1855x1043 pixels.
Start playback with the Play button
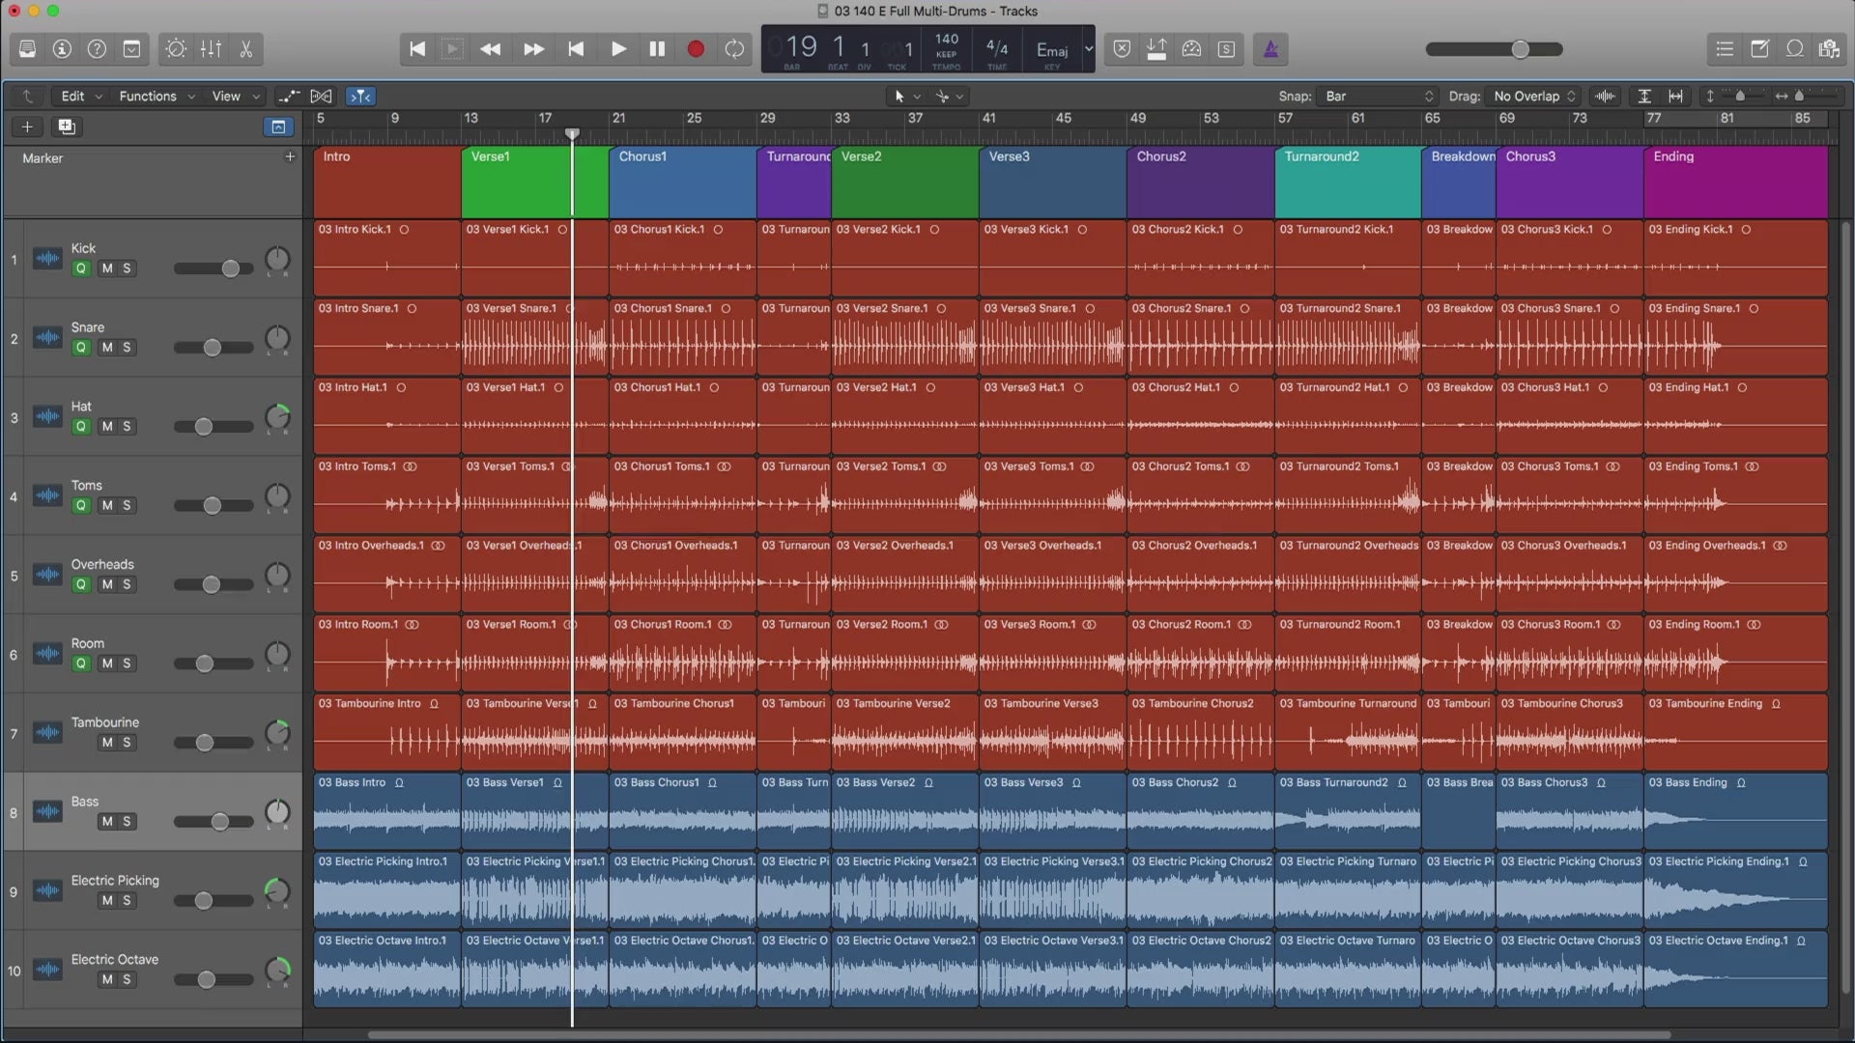[x=618, y=48]
